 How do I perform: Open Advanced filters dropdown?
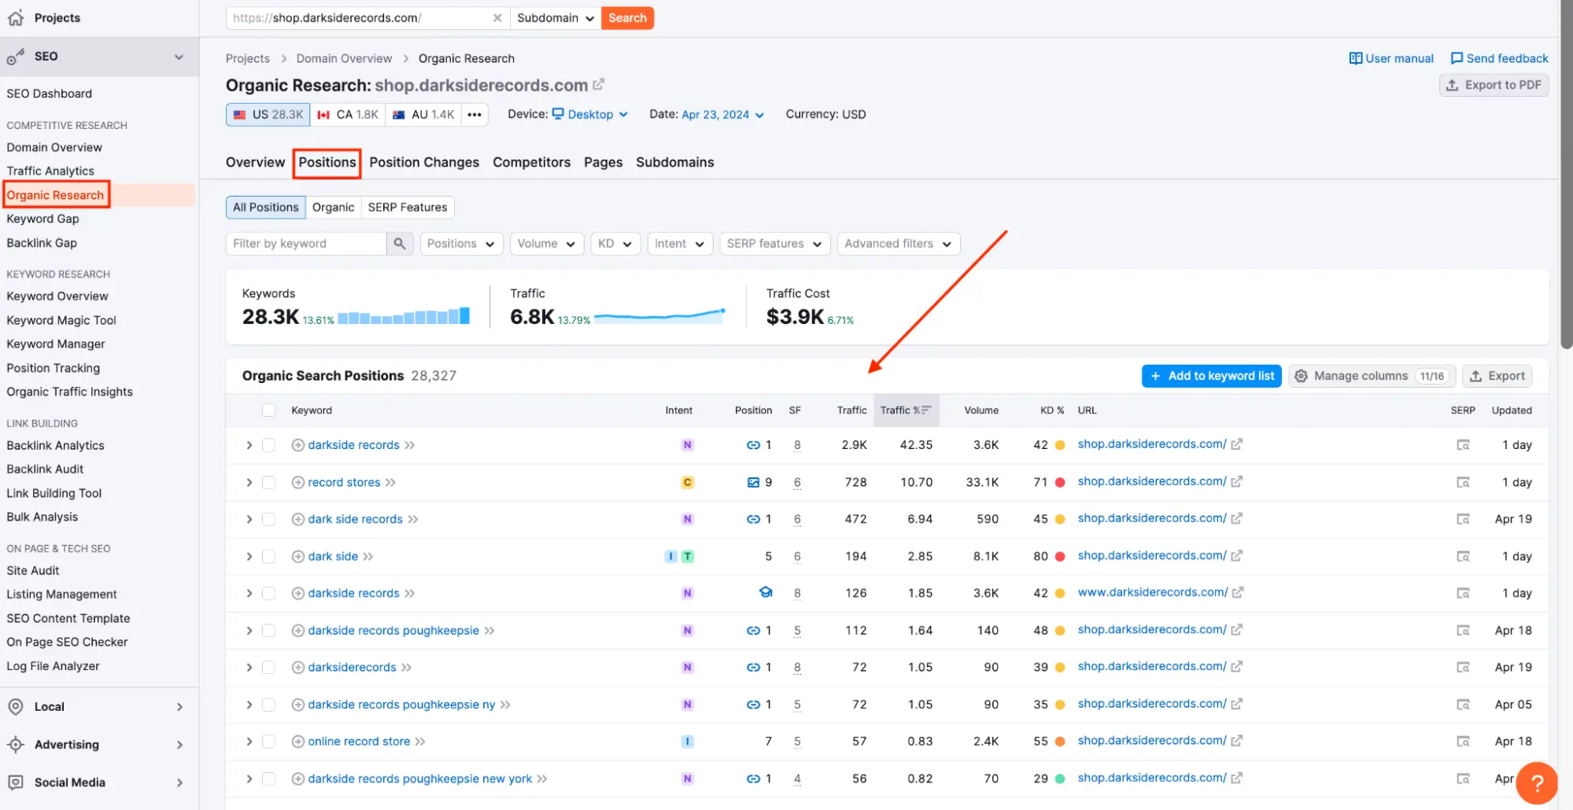(899, 244)
